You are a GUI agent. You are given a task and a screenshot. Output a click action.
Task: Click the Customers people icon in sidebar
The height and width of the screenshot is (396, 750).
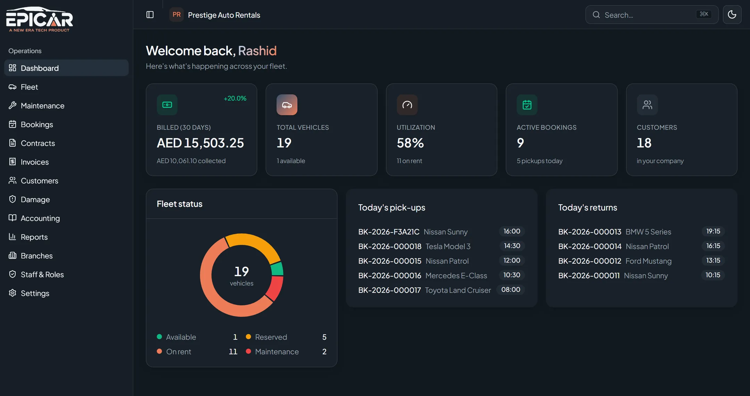[12, 181]
